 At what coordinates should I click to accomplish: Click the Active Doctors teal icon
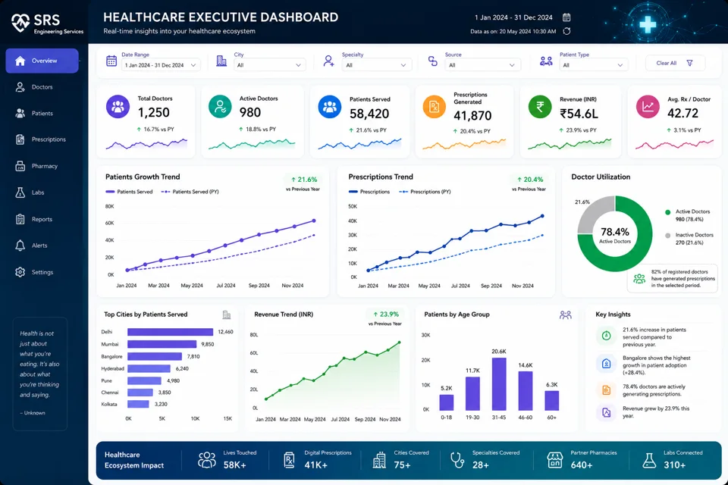point(220,107)
